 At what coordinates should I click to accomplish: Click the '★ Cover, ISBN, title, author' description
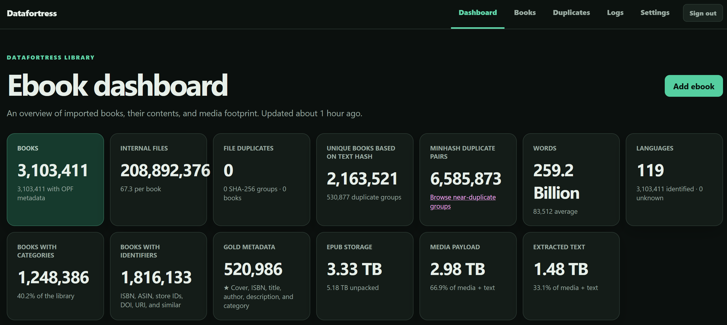pos(258,296)
